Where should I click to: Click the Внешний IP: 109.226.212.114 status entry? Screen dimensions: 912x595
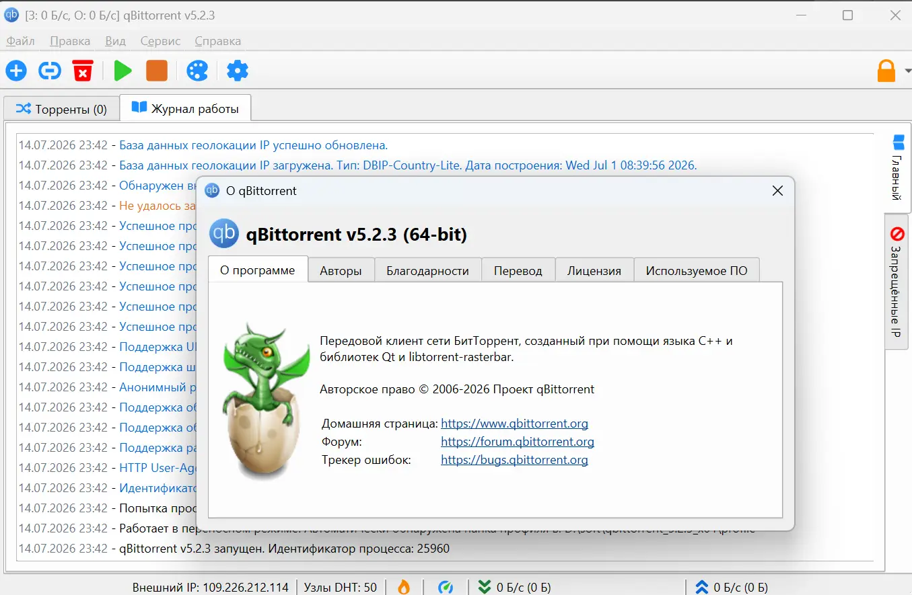click(210, 587)
